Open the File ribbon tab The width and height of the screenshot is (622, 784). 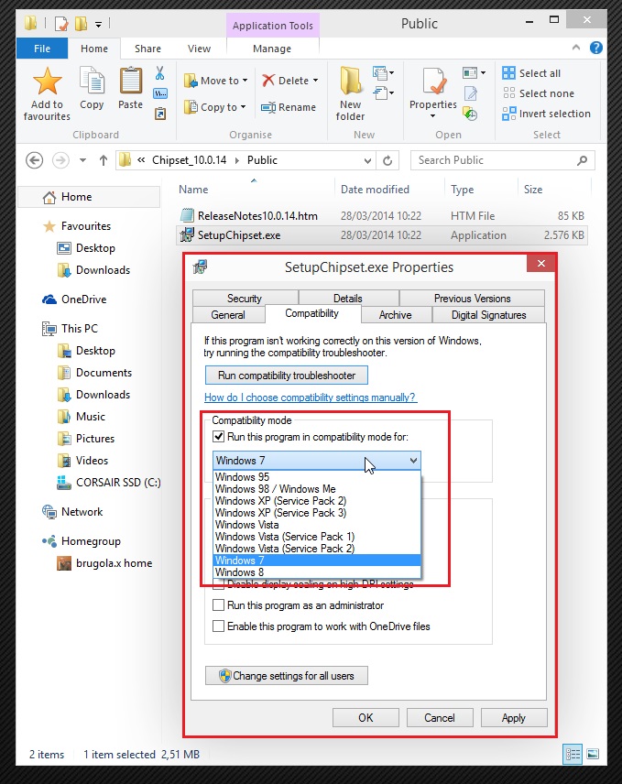42,49
